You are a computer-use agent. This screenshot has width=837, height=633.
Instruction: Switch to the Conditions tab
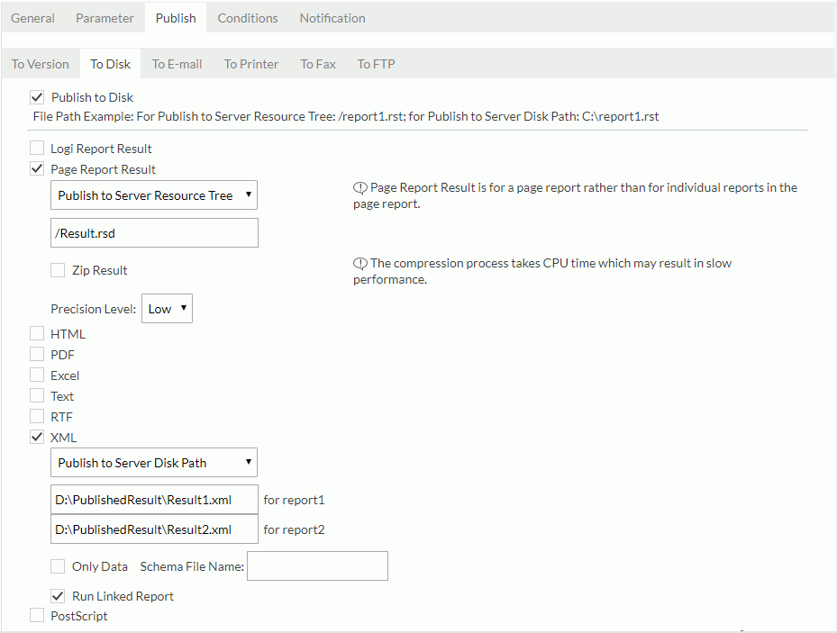point(248,18)
